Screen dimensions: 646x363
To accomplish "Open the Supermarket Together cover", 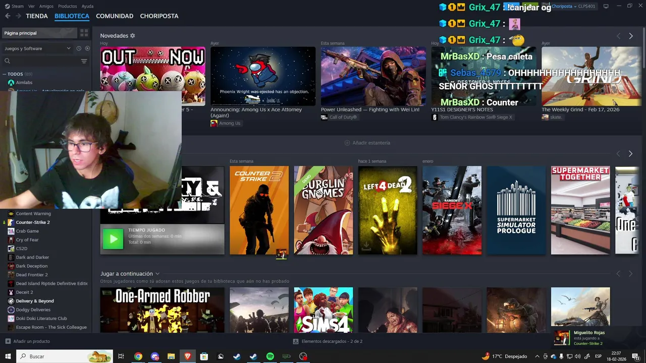I will click(x=580, y=210).
